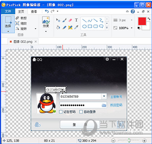Choose the Rotate image command
This screenshot has width=152, height=144.
[21, 29]
